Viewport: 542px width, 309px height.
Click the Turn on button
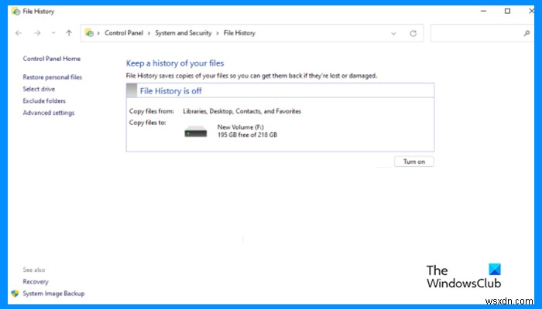click(x=414, y=161)
